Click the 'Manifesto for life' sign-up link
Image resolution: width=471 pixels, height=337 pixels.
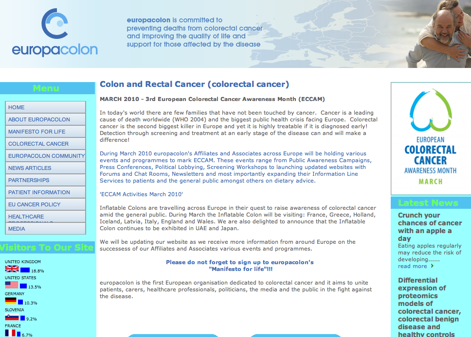pyautogui.click(x=240, y=269)
